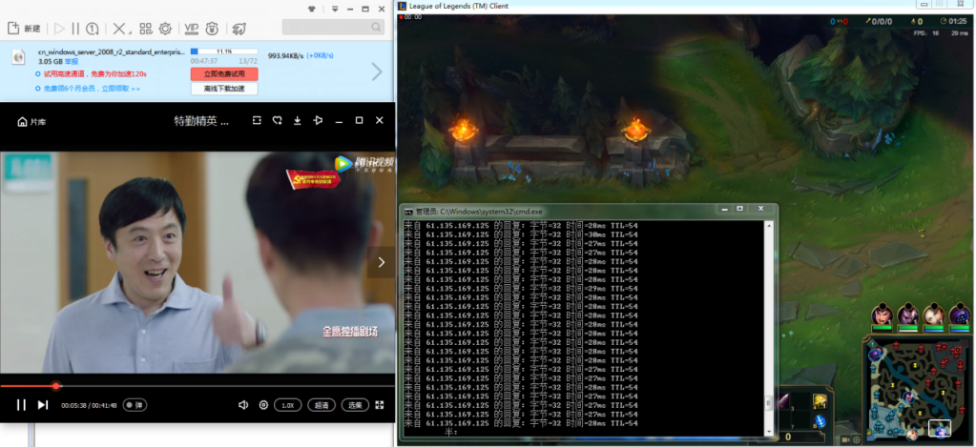Viewport: 976px width, 447px height.
Task: Select the fourth teammate champion portrait
Action: pos(959,314)
